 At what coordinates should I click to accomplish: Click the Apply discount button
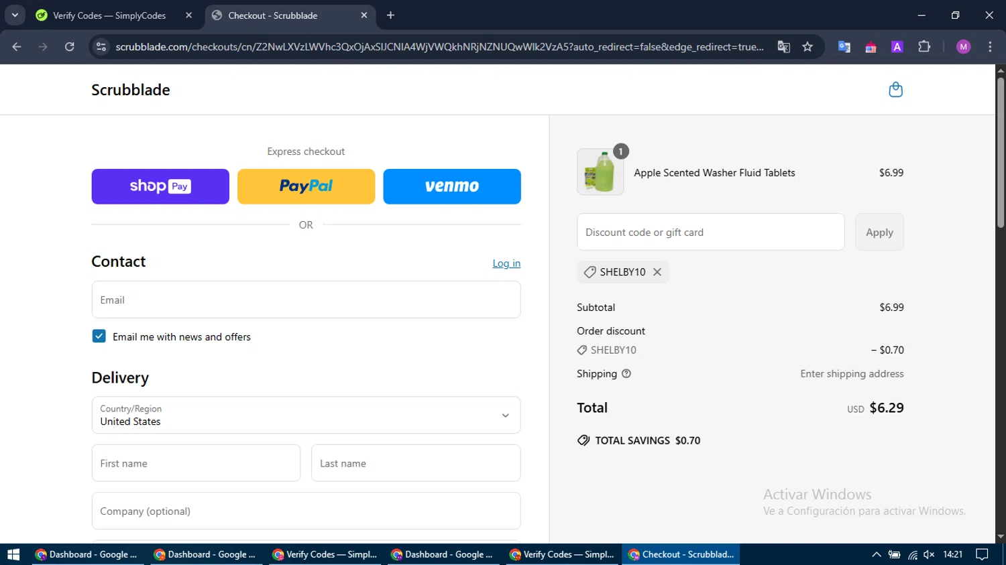879,232
